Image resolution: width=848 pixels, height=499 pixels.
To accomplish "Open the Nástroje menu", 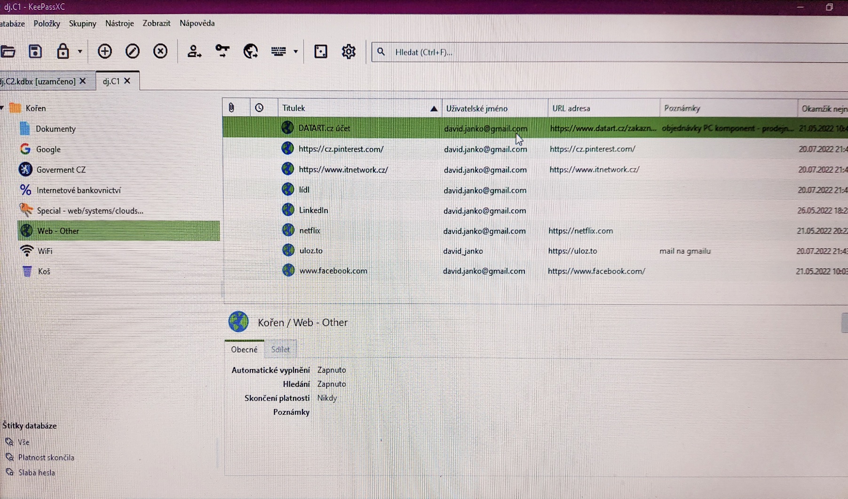I will (119, 23).
